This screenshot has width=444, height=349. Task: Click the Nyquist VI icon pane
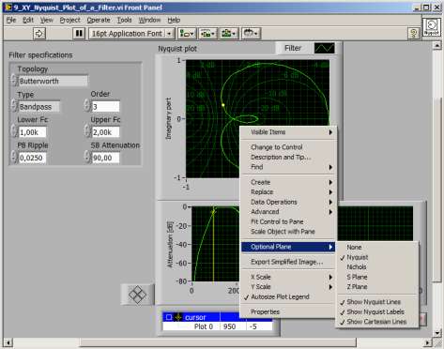pyautogui.click(x=432, y=26)
